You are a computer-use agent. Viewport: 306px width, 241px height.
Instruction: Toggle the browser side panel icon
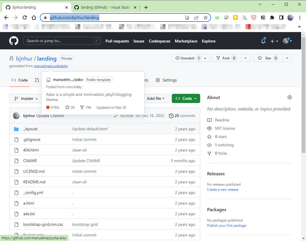pos(281,18)
